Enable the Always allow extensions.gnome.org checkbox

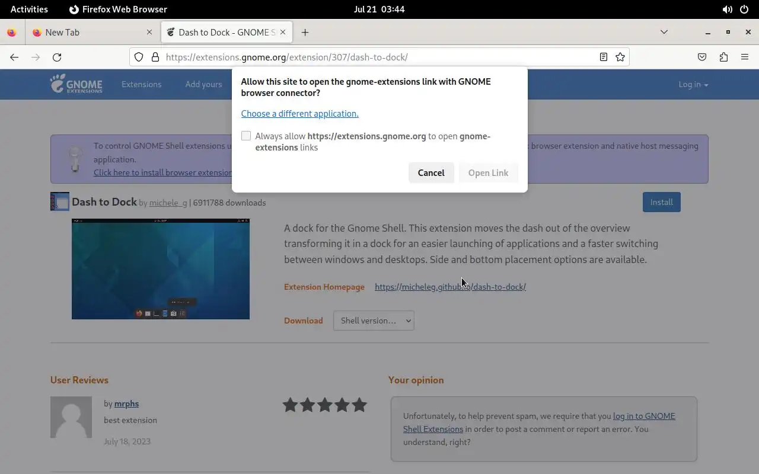pos(246,136)
